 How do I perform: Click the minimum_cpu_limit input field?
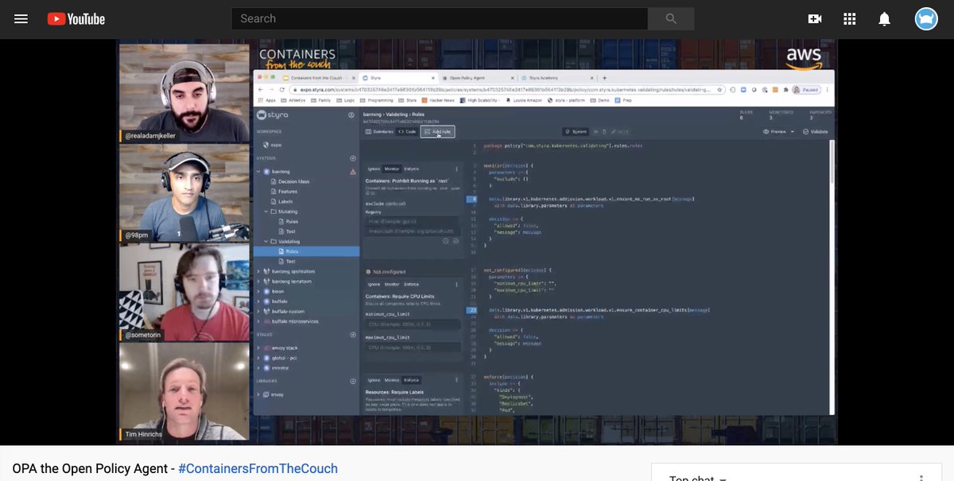(413, 324)
